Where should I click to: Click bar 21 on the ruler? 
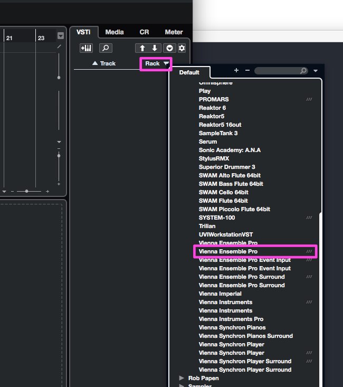(9, 38)
